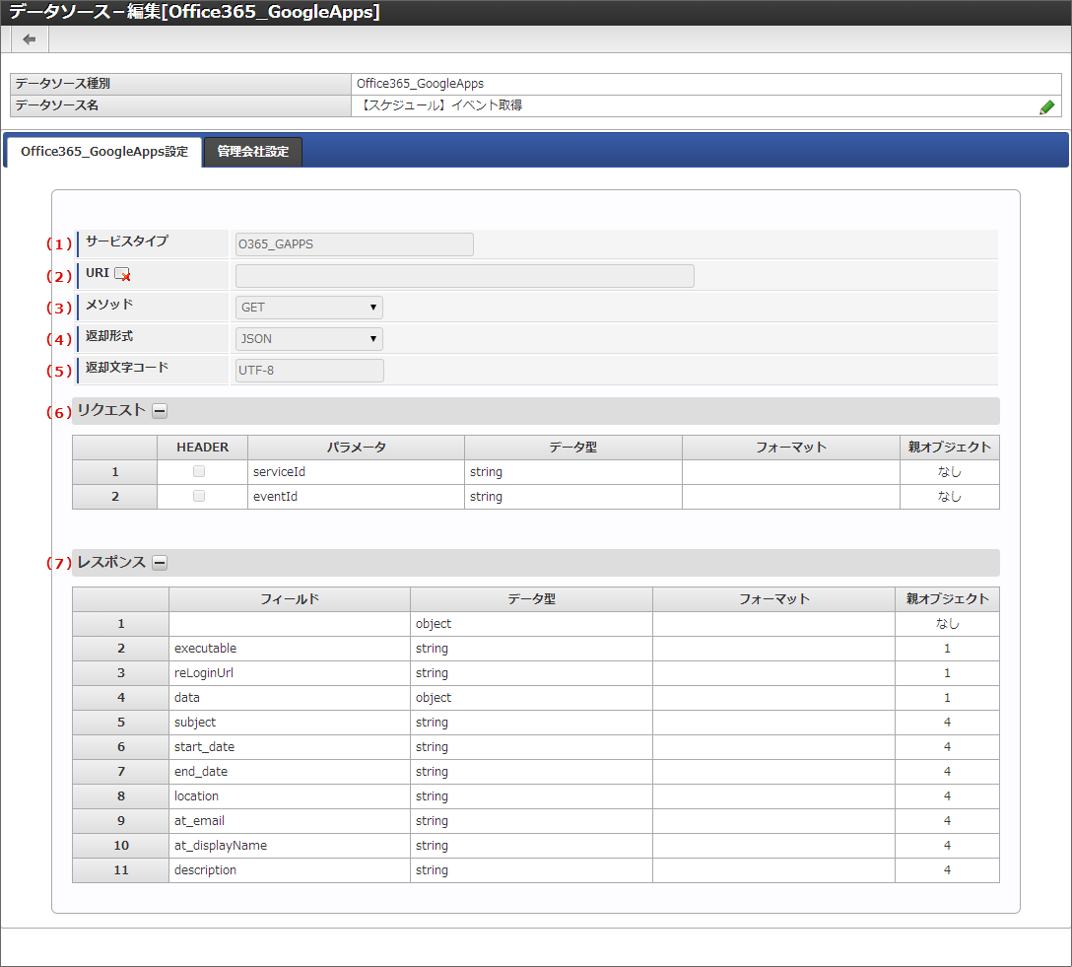Click the location field cell

click(x=290, y=796)
